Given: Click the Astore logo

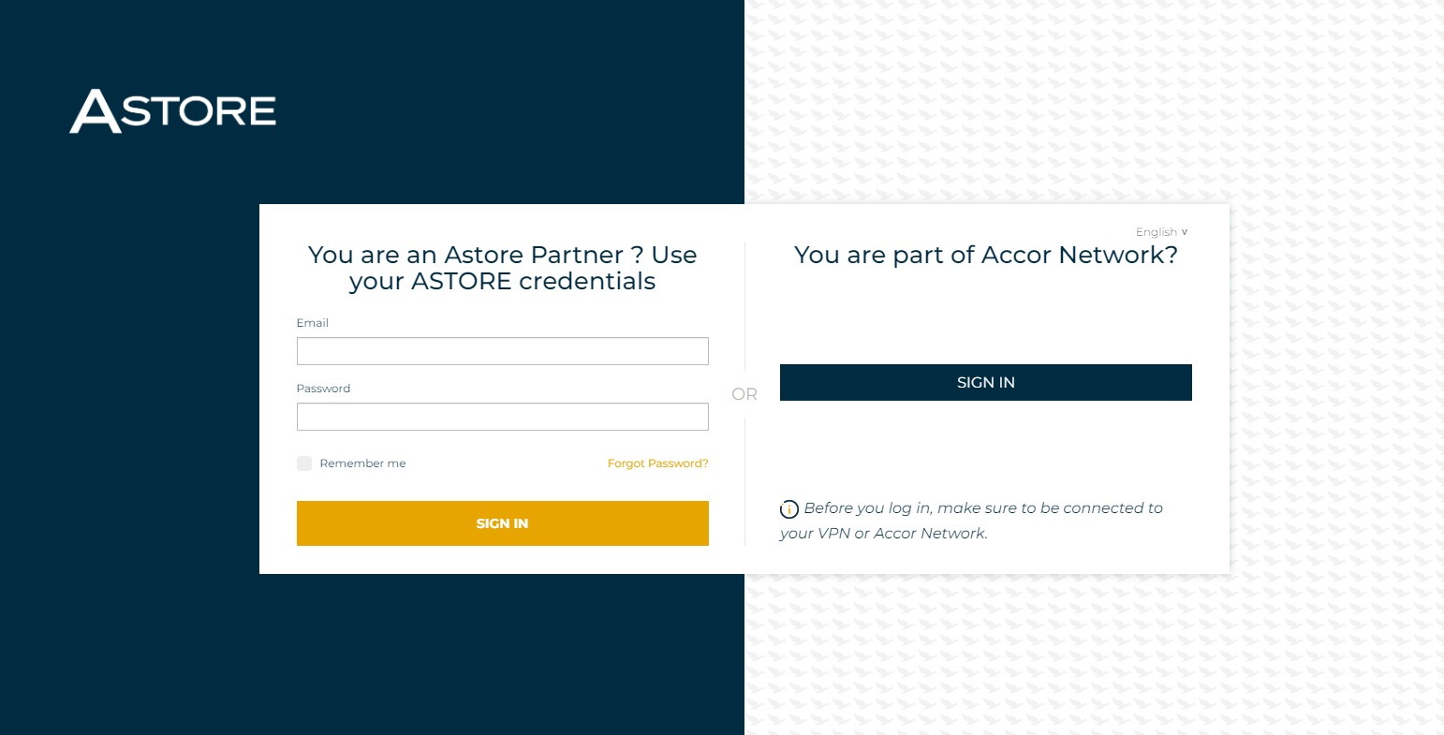Looking at the screenshot, I should [173, 110].
